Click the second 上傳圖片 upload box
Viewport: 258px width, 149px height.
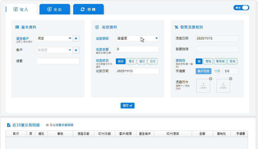pyautogui.click(x=223, y=86)
